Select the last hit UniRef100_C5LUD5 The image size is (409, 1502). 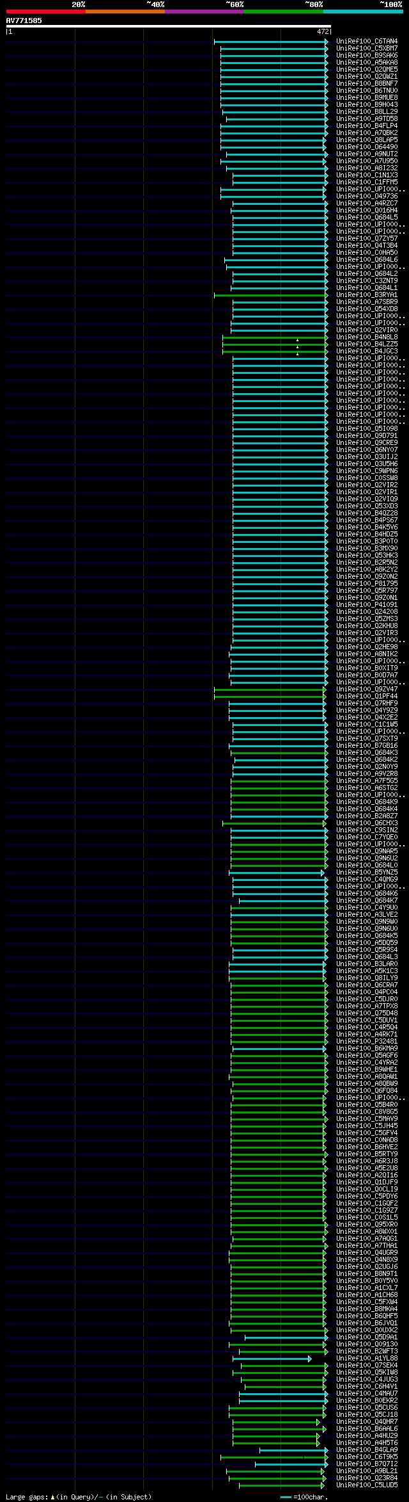367,1485
